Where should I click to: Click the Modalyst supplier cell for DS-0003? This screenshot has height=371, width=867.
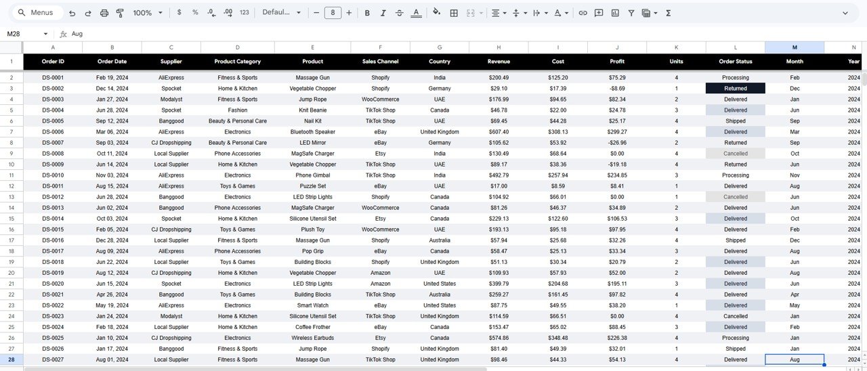[171, 100]
